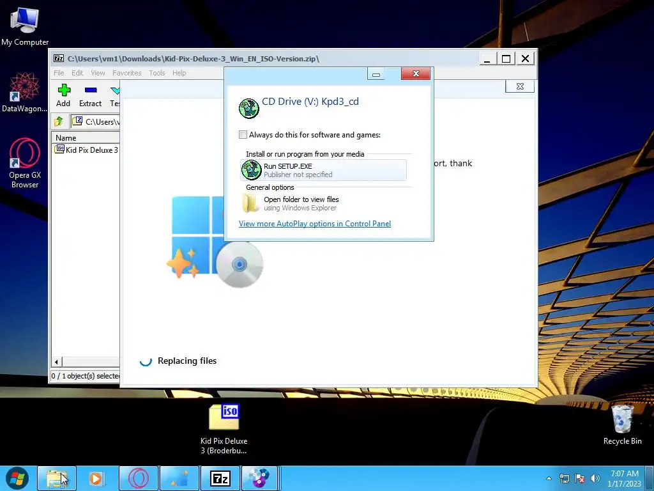Close the AutoPlay dialog
Screen dimensions: 654x491
pos(415,74)
